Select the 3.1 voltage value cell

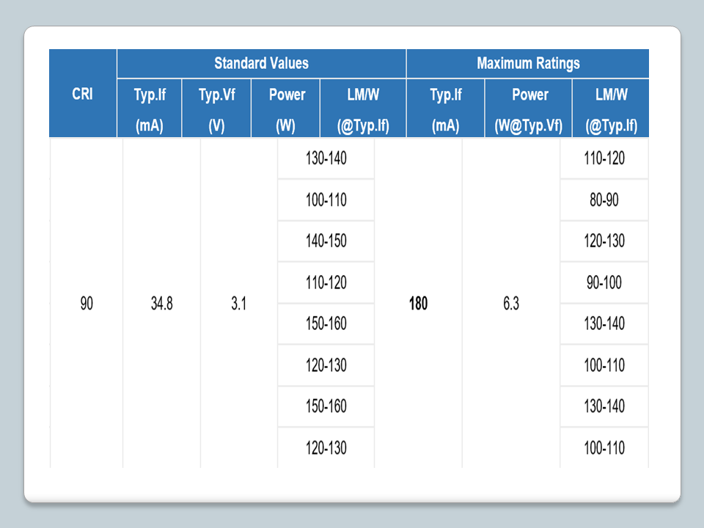(238, 304)
